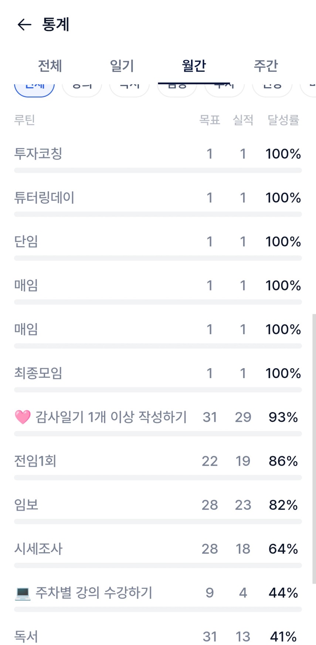Tap the back arrow next to 통계
Viewport: 316px width, 645px height.
click(x=24, y=25)
